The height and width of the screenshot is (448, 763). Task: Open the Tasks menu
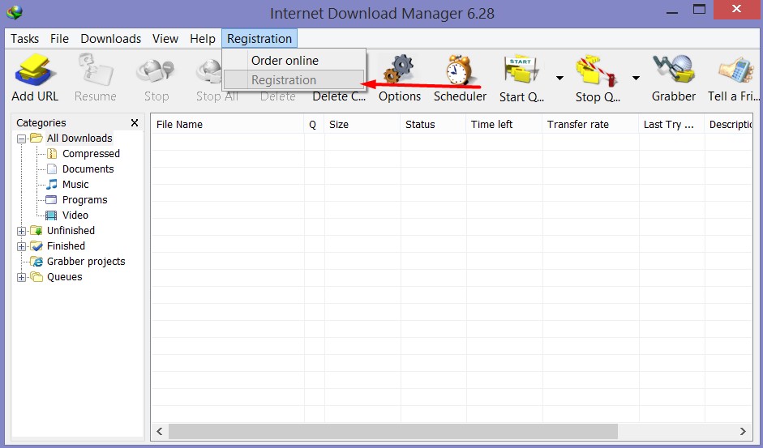tap(25, 38)
